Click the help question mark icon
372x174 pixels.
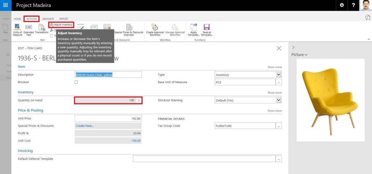point(353,5)
